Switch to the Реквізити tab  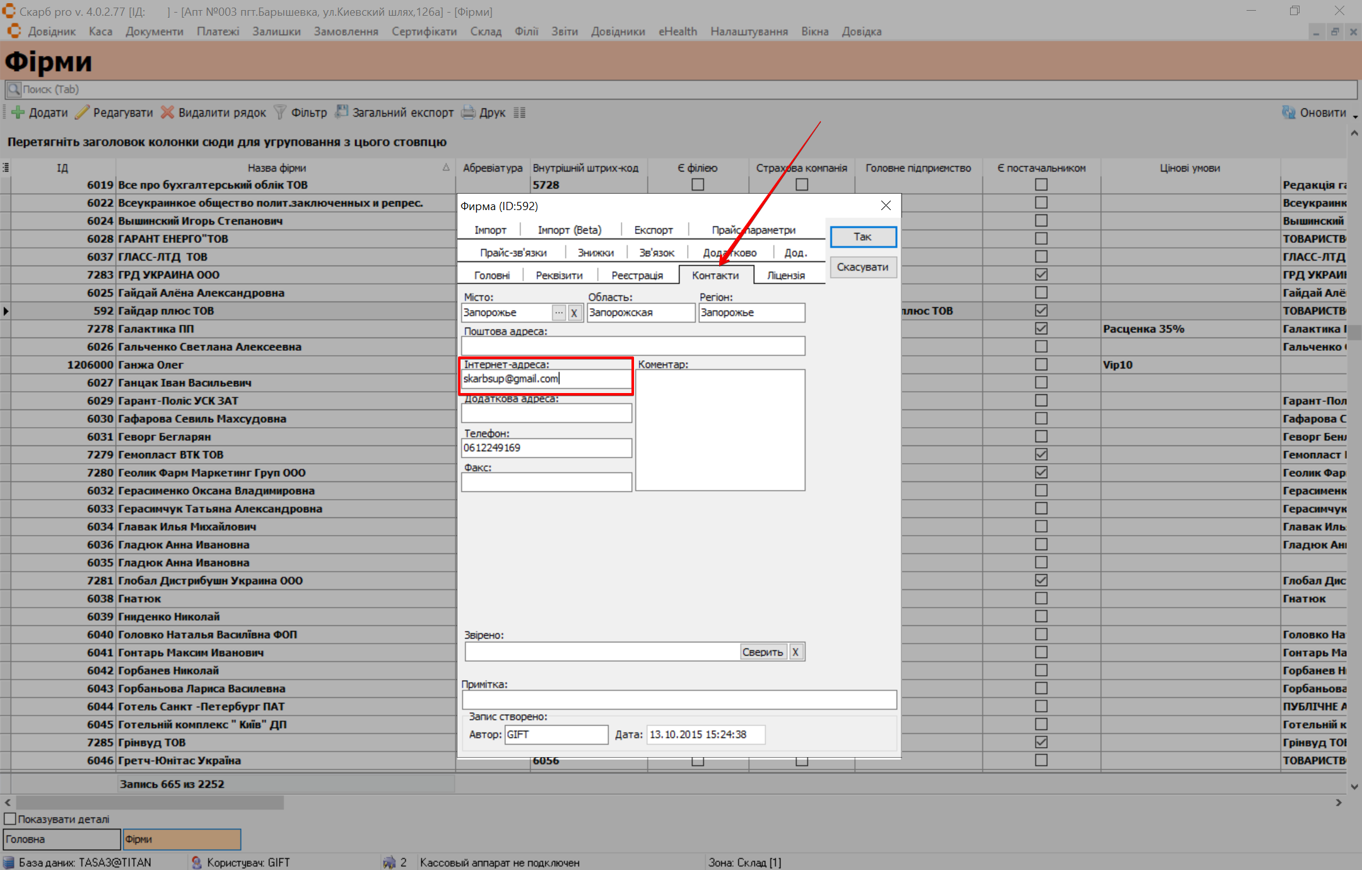(559, 276)
